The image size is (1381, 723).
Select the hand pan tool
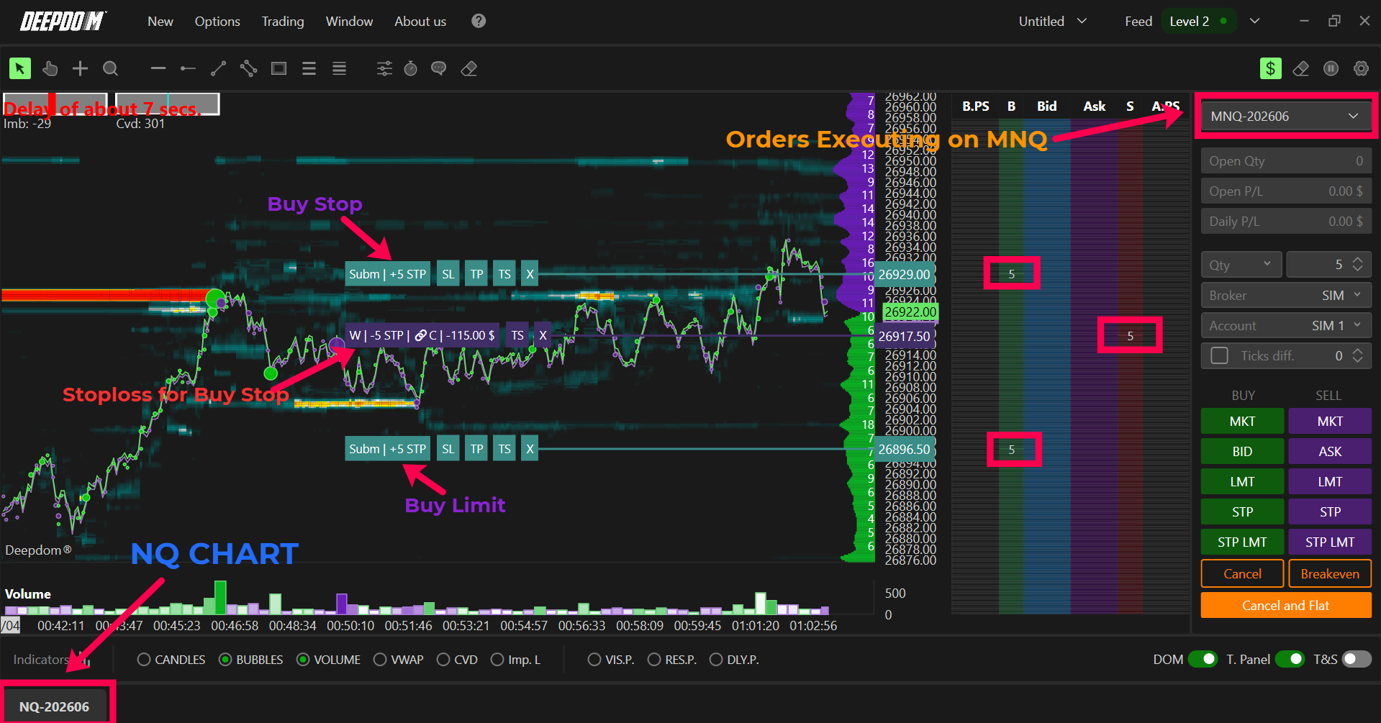(x=50, y=68)
